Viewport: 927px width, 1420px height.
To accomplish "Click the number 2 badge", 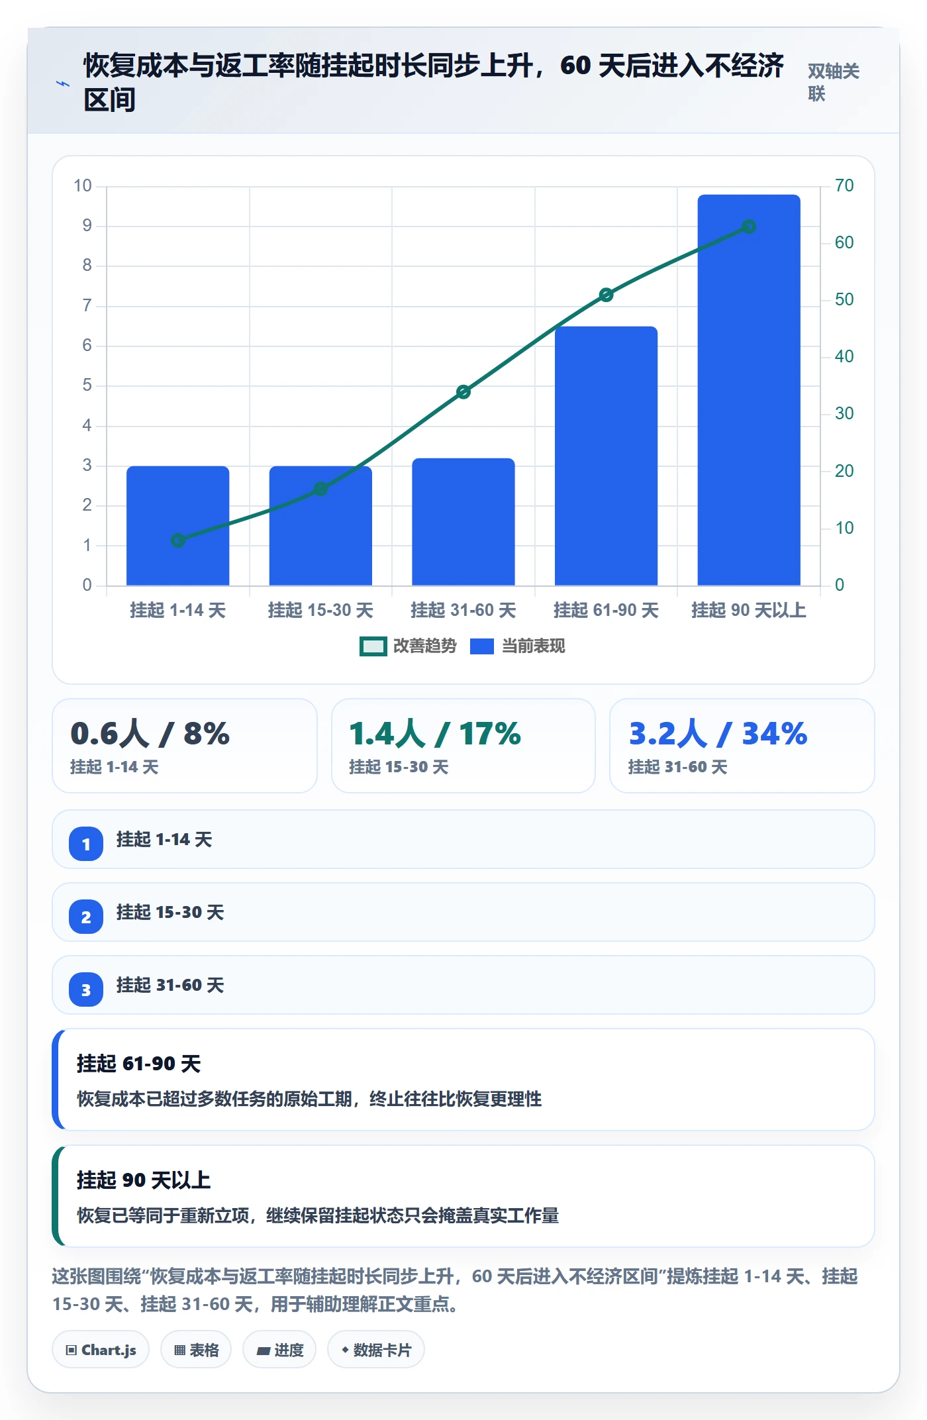I will [x=86, y=917].
